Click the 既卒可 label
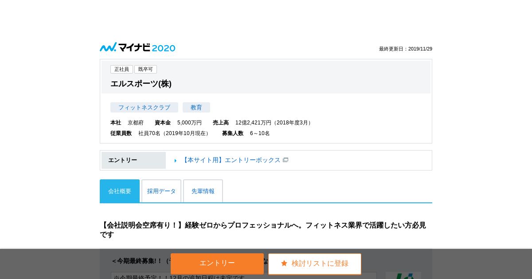 [145, 70]
